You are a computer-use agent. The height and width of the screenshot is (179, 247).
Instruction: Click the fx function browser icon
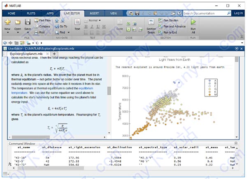tap(10, 164)
